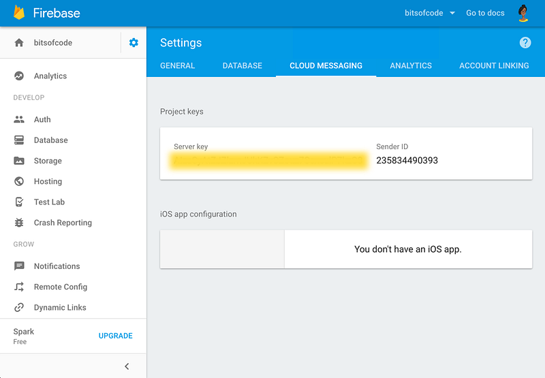
Task: Select the Cloud Messaging tab
Action: point(326,65)
